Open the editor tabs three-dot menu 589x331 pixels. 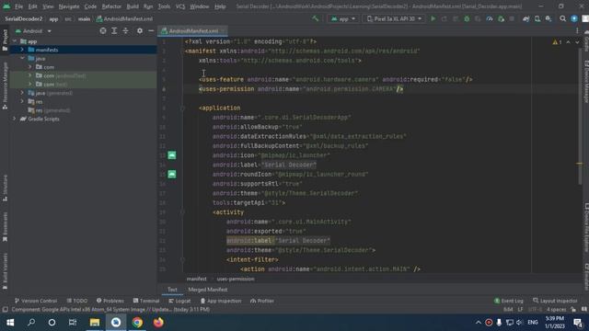point(577,30)
